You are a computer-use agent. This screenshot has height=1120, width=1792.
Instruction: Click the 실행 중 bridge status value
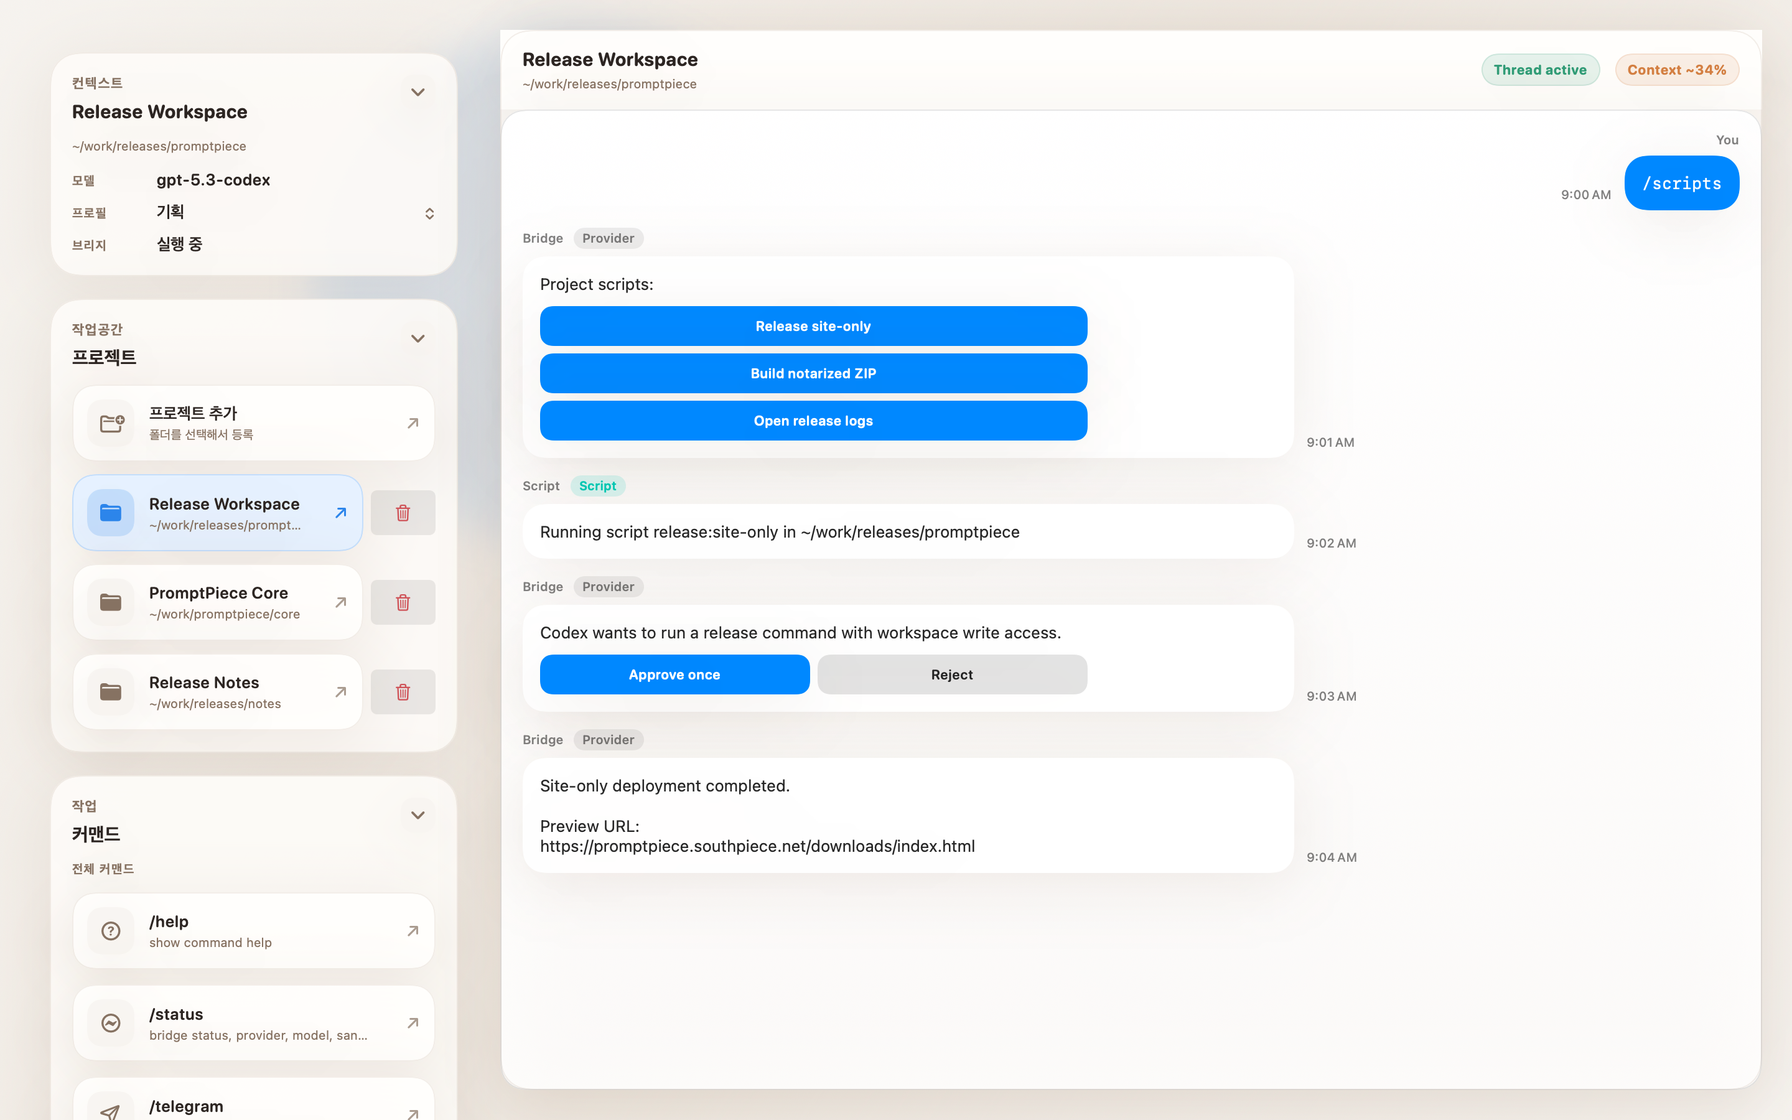[x=179, y=244]
